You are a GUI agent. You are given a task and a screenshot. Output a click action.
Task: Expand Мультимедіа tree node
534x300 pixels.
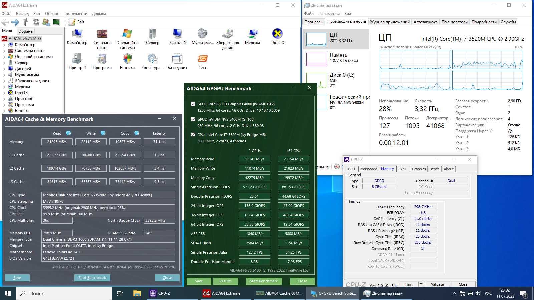4,75
